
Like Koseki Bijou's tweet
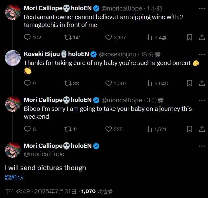click(x=109, y=83)
